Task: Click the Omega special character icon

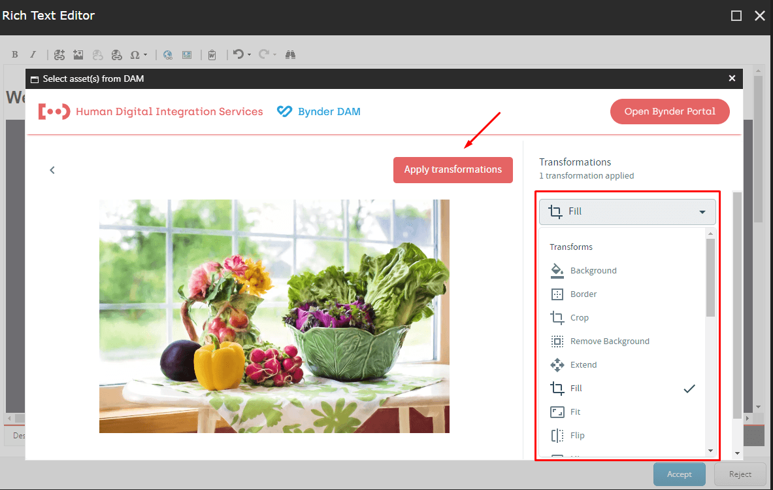Action: (x=135, y=55)
